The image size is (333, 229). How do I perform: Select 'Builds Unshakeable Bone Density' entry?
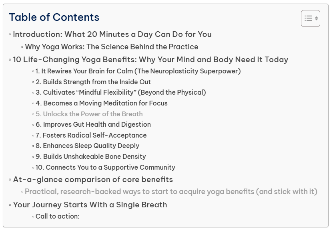(x=90, y=157)
